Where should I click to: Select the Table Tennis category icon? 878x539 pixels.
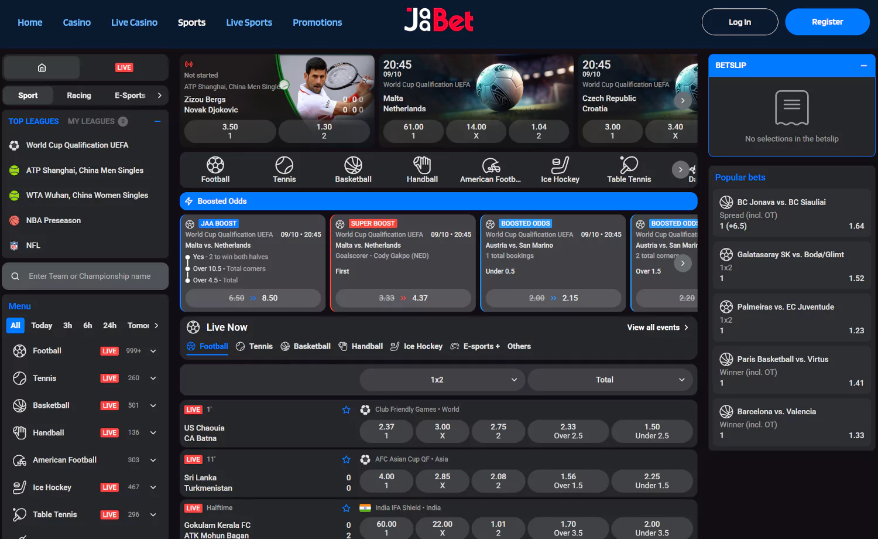click(x=629, y=170)
